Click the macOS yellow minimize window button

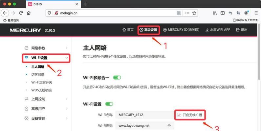[x=10, y=4]
